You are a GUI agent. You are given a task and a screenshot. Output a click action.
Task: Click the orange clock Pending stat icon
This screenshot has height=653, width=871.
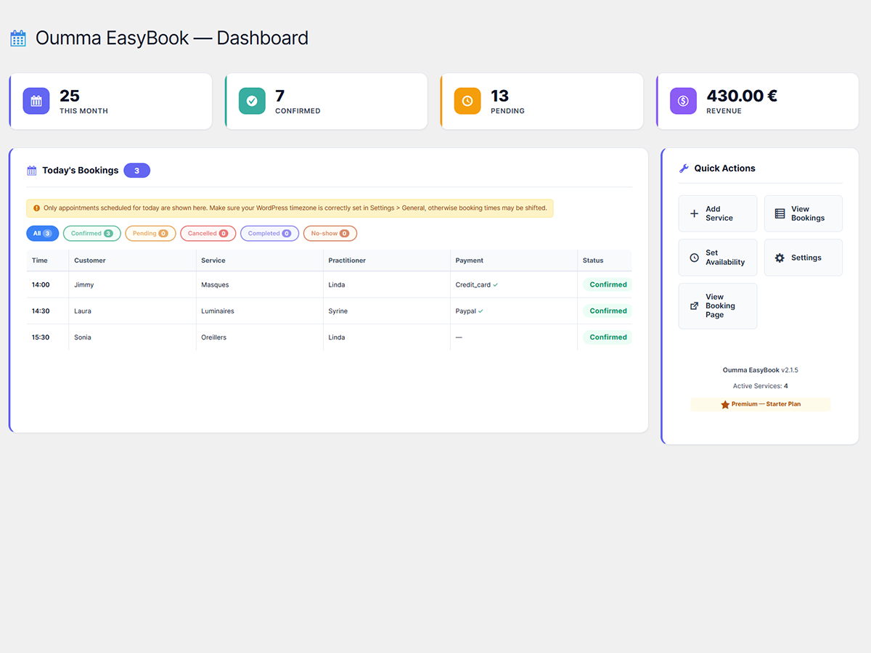[x=467, y=101]
